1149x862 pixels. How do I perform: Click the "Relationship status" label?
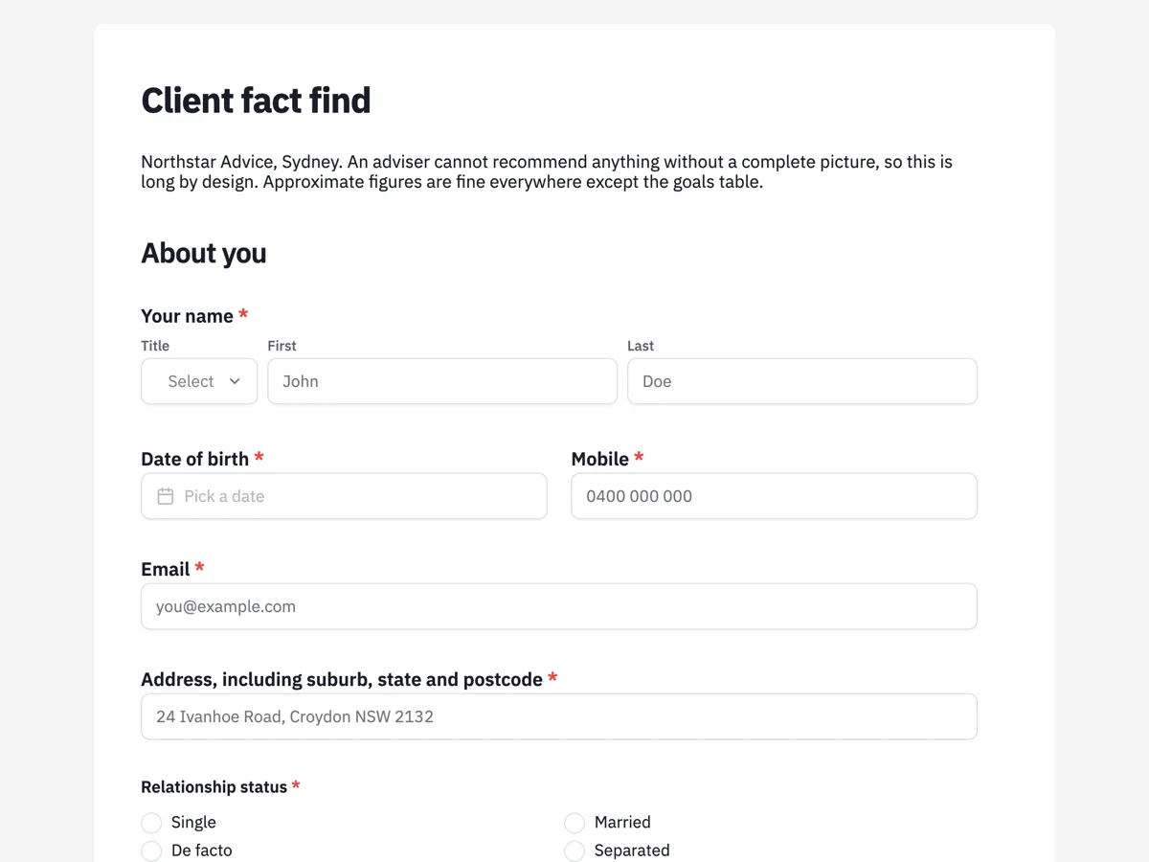(214, 786)
